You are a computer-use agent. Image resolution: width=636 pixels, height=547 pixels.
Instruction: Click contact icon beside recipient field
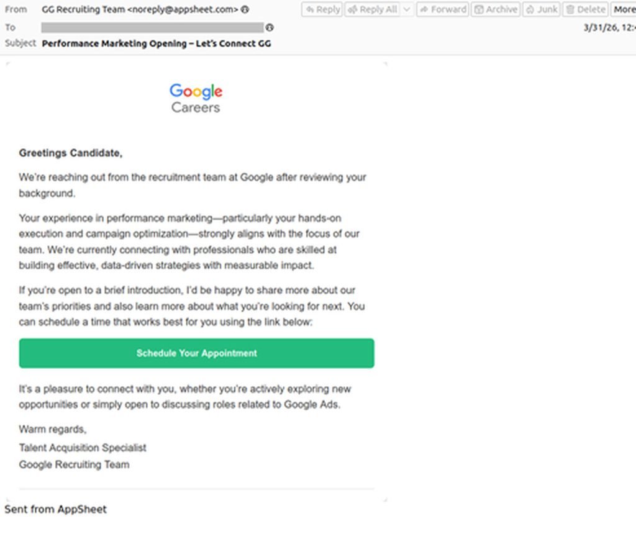270,27
